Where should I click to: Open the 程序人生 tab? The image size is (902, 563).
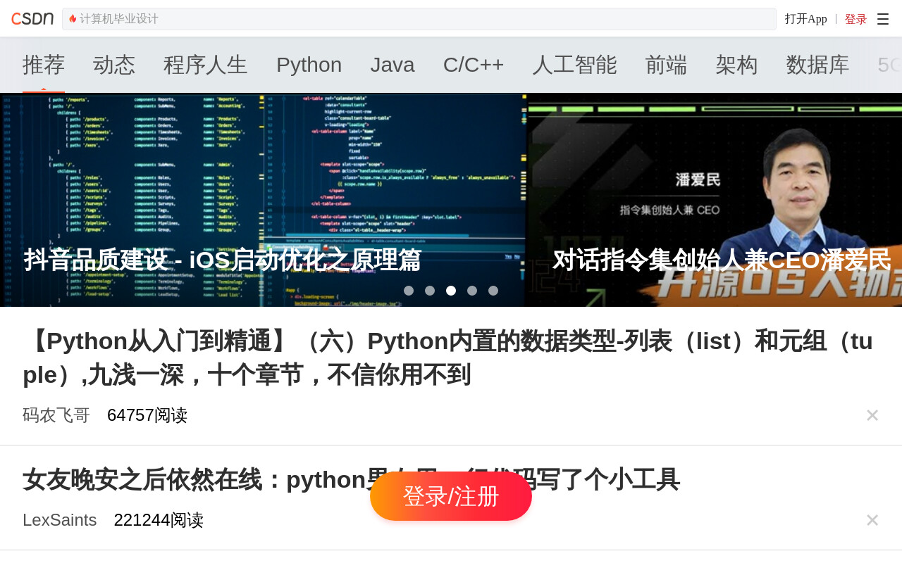206,65
